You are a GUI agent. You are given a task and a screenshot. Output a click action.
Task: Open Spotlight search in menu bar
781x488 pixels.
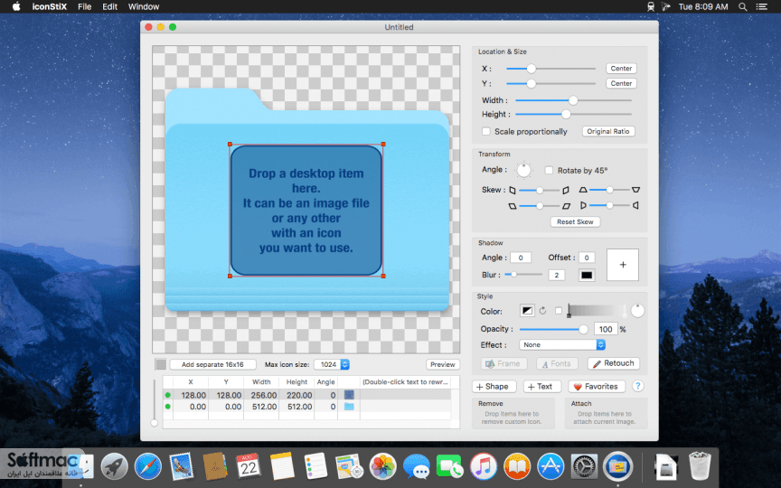coord(743,6)
